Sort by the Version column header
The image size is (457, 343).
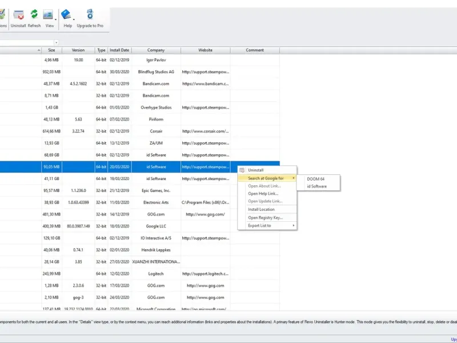78,50
